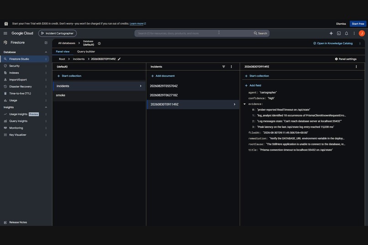Go to All databases breadcrumb
Screen dimensions: 368x245
(x=67, y=43)
